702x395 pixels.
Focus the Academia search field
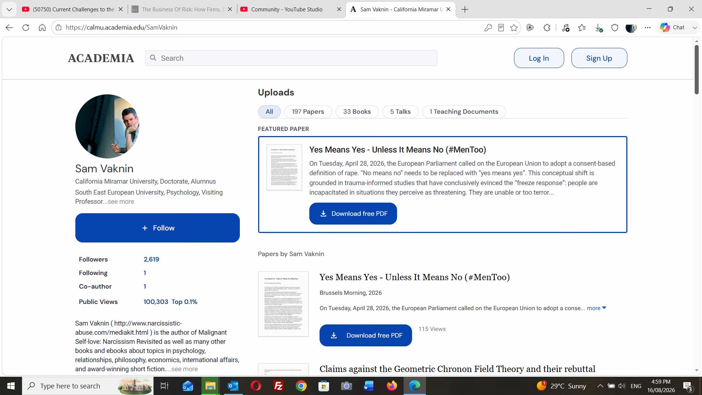tap(291, 58)
